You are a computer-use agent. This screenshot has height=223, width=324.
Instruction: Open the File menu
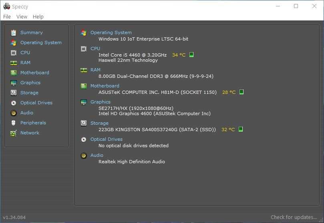[7, 16]
